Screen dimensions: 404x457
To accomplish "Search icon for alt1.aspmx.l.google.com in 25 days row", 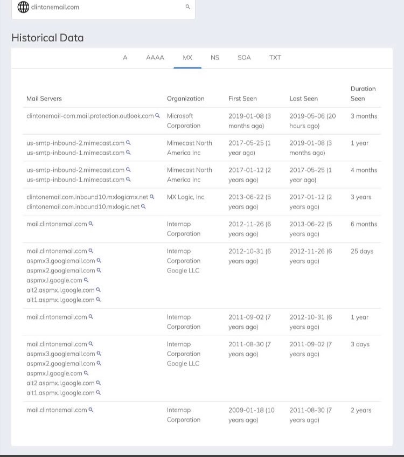I will click(x=99, y=300).
